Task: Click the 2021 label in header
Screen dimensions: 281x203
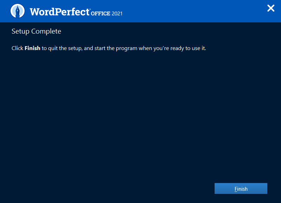Action: click(117, 14)
